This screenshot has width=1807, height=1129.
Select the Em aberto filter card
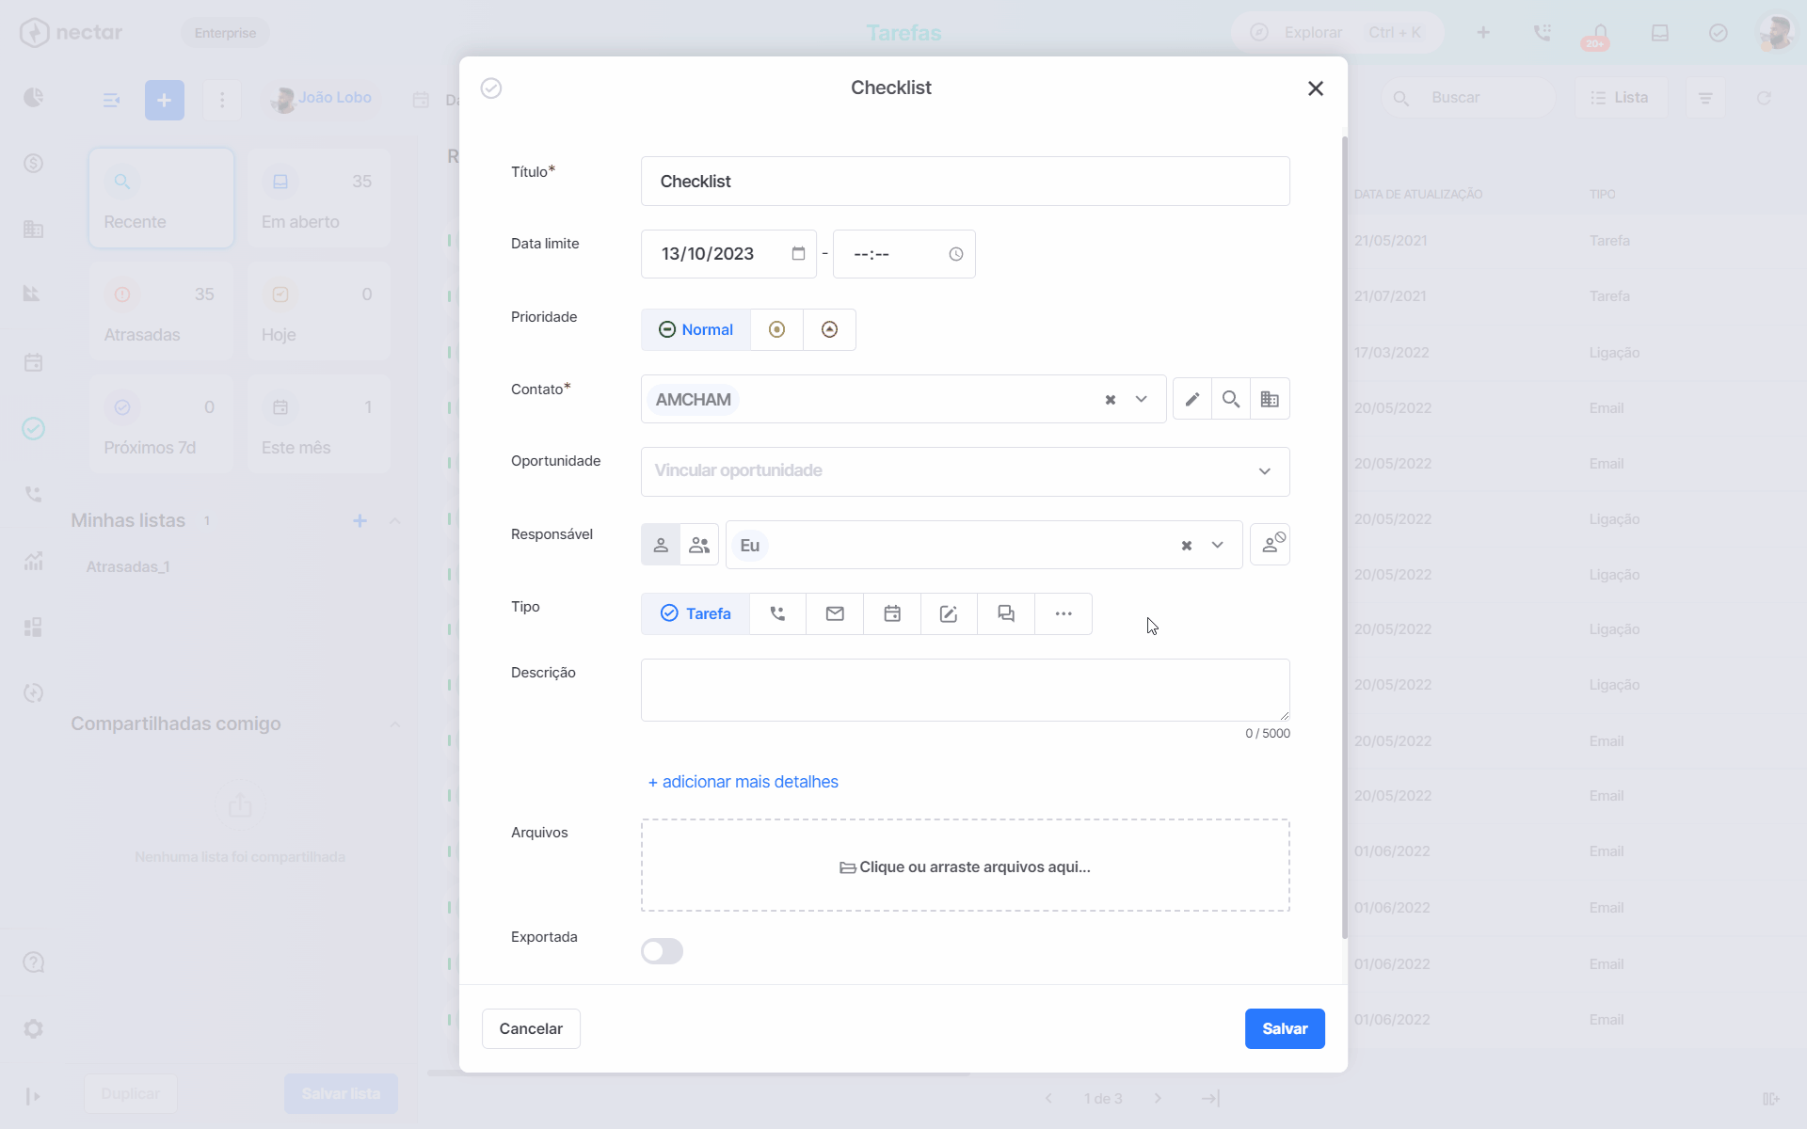click(x=318, y=199)
